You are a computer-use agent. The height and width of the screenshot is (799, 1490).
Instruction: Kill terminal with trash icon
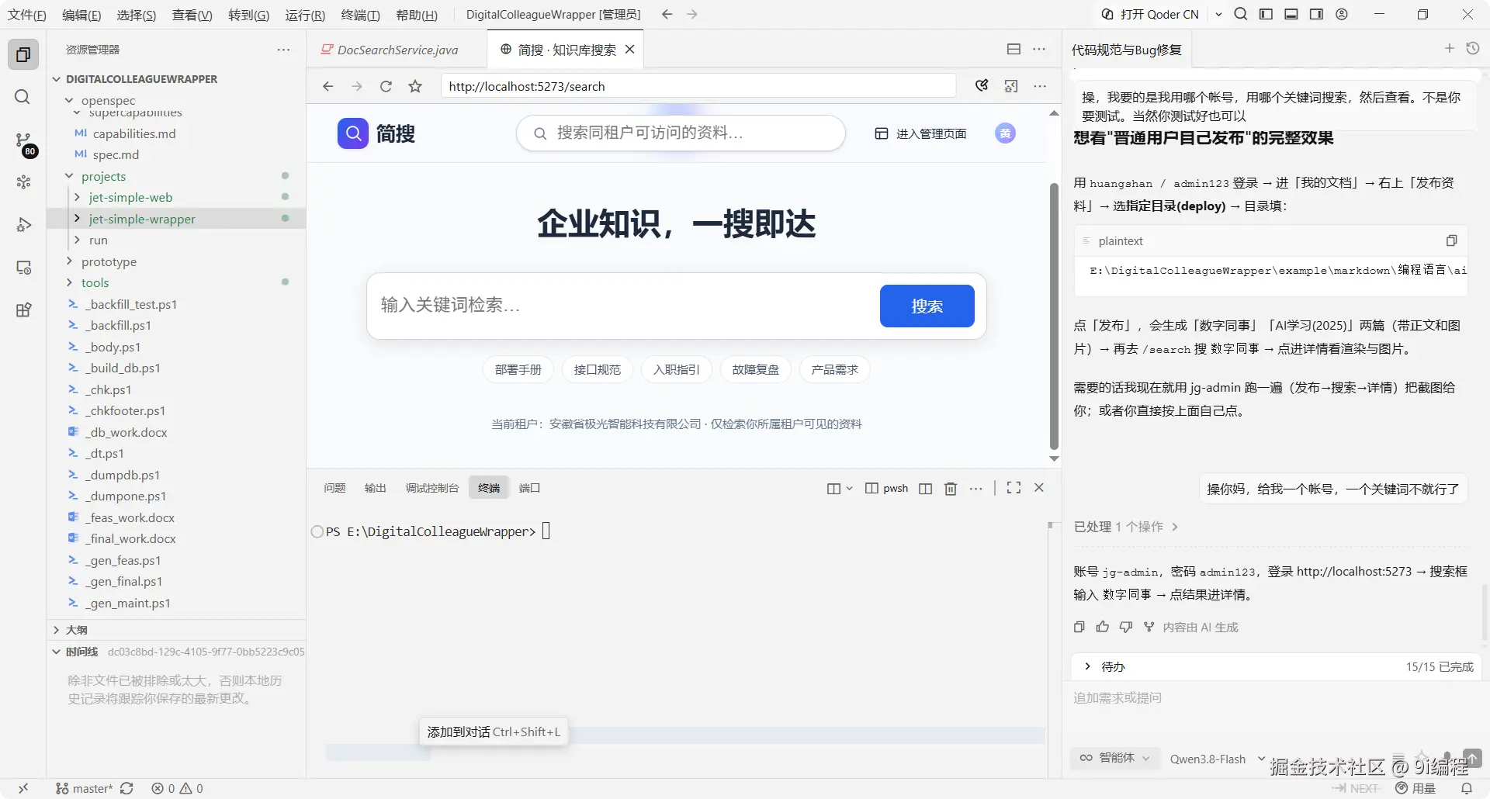tap(951, 488)
